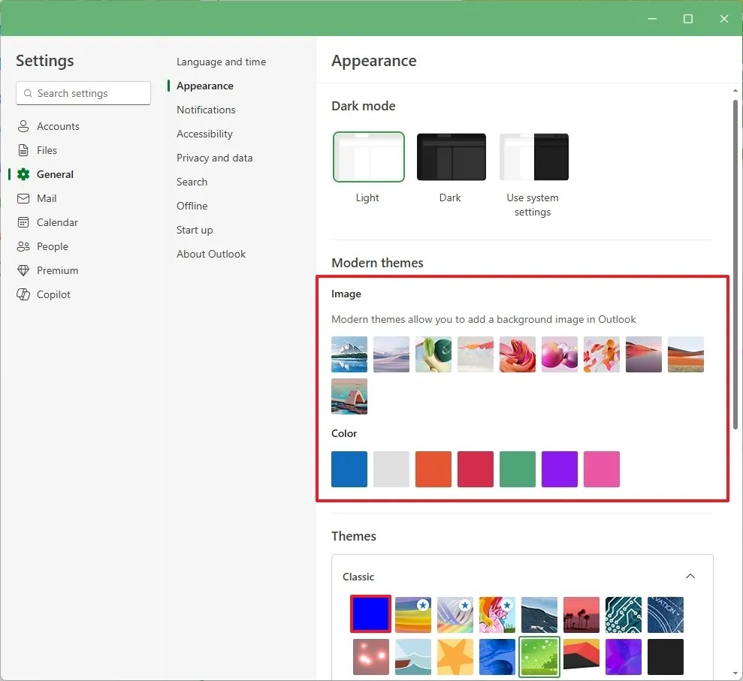Select the People settings section
This screenshot has width=743, height=681.
pos(52,246)
